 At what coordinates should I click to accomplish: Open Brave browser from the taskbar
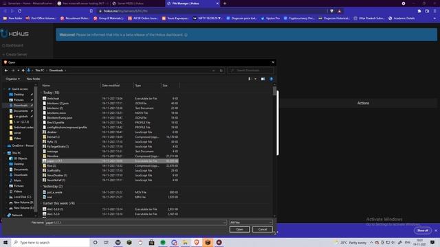[x=197, y=242]
